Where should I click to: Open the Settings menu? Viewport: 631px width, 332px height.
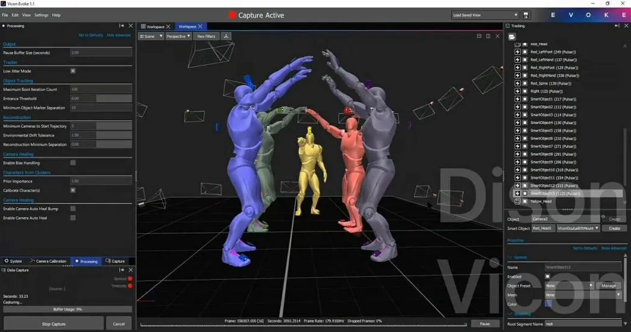click(x=41, y=15)
